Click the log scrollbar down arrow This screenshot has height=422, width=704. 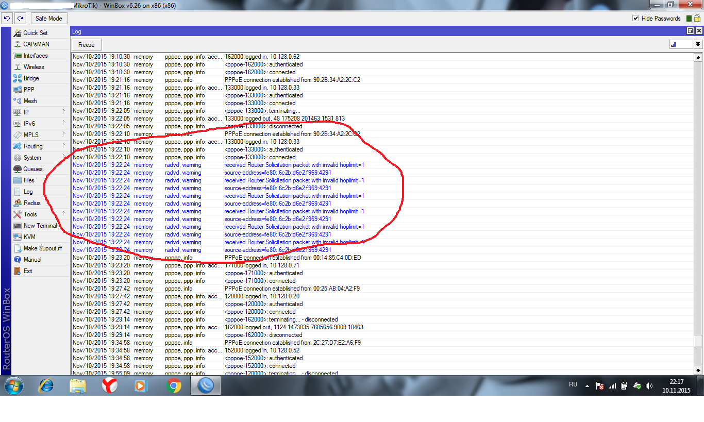point(698,370)
